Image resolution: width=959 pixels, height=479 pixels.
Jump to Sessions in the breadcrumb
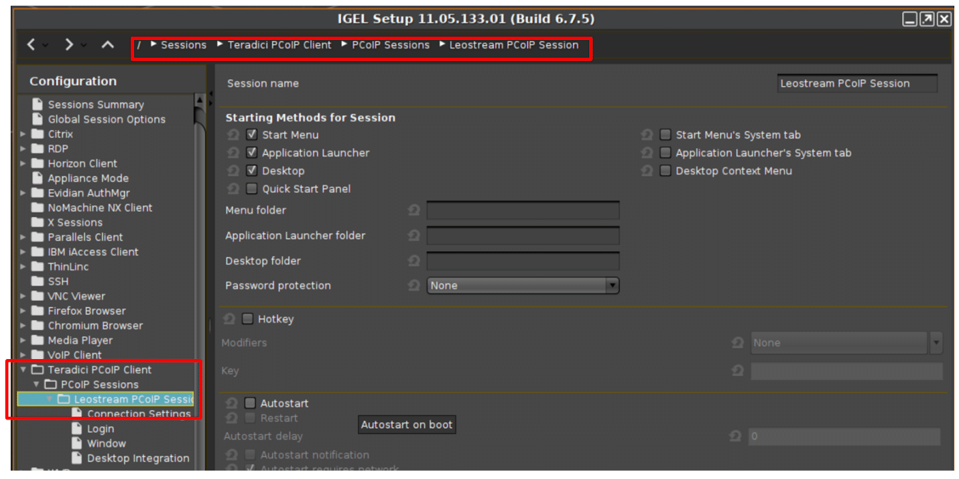pos(184,45)
